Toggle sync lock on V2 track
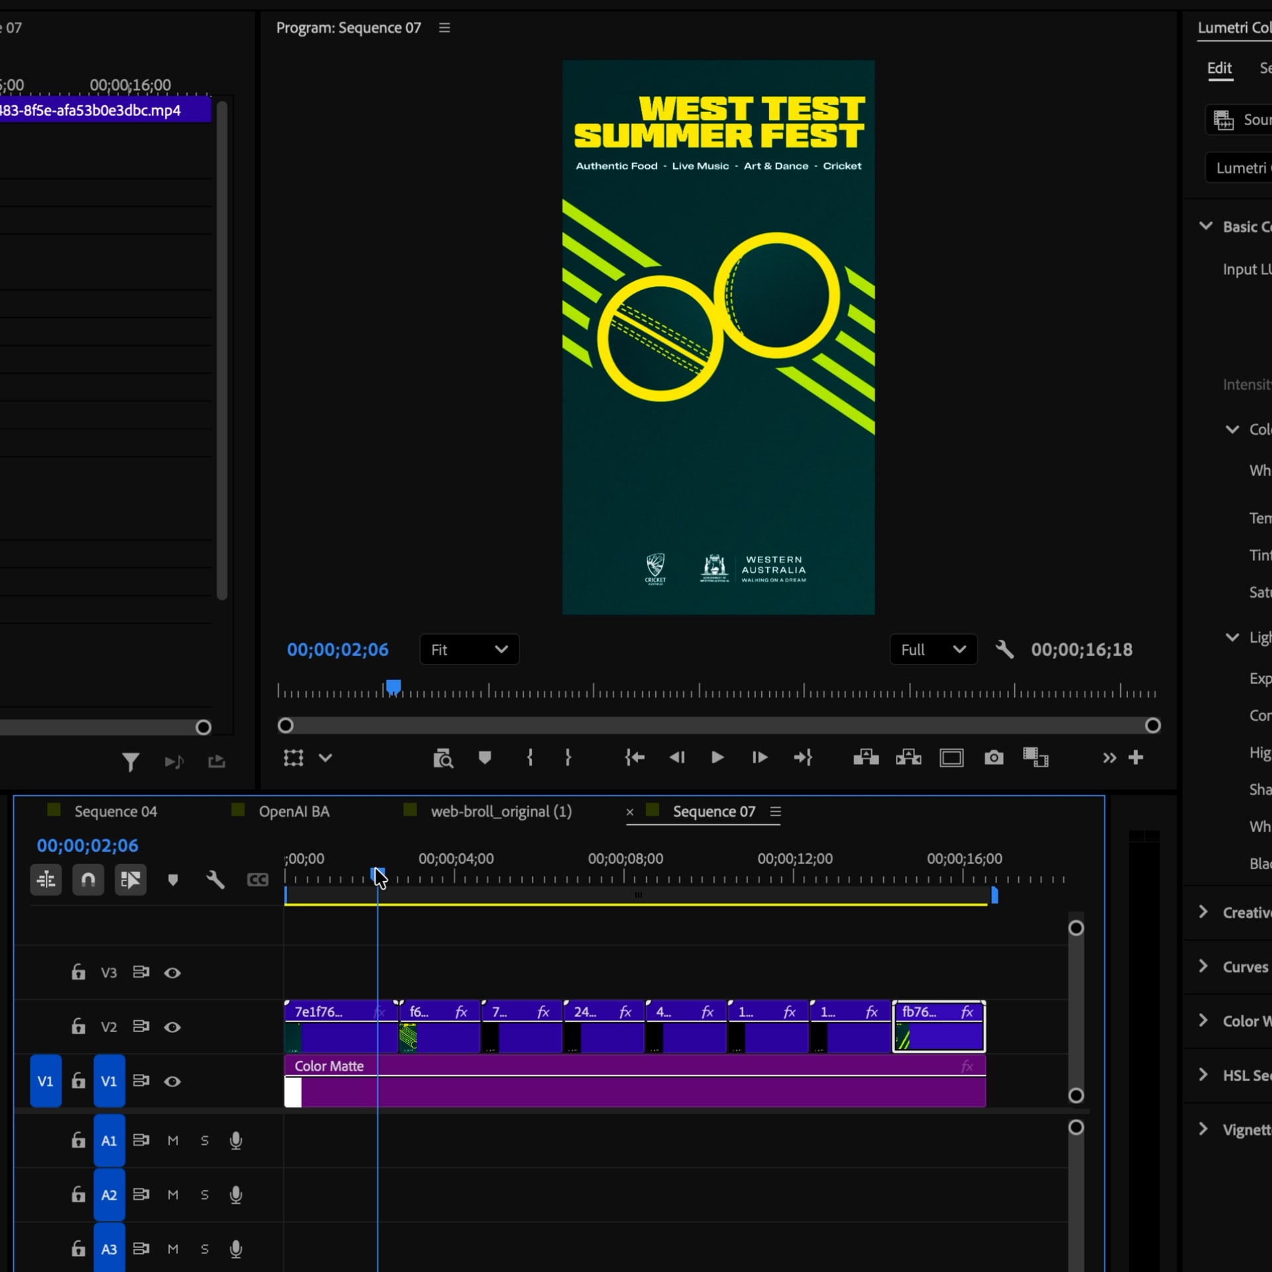Screen dimensions: 1272x1272 tap(140, 1026)
